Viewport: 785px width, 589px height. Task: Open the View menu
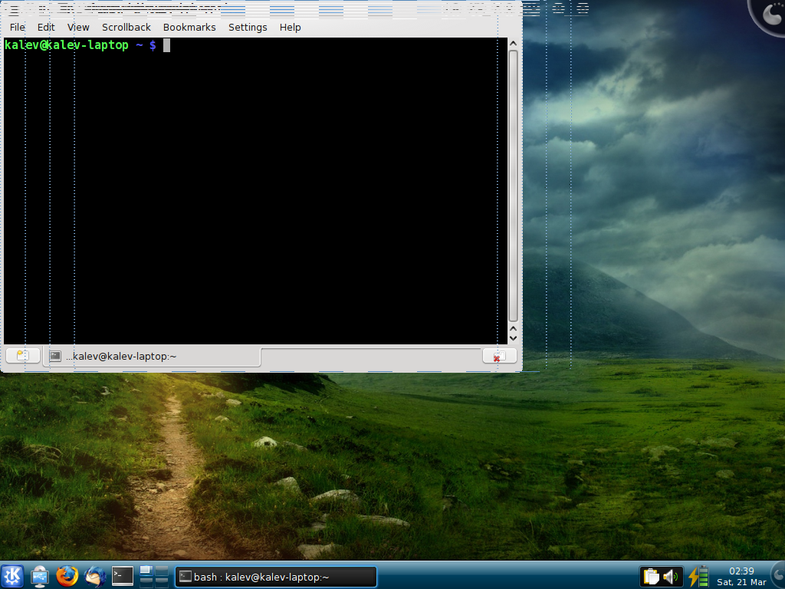[78, 27]
